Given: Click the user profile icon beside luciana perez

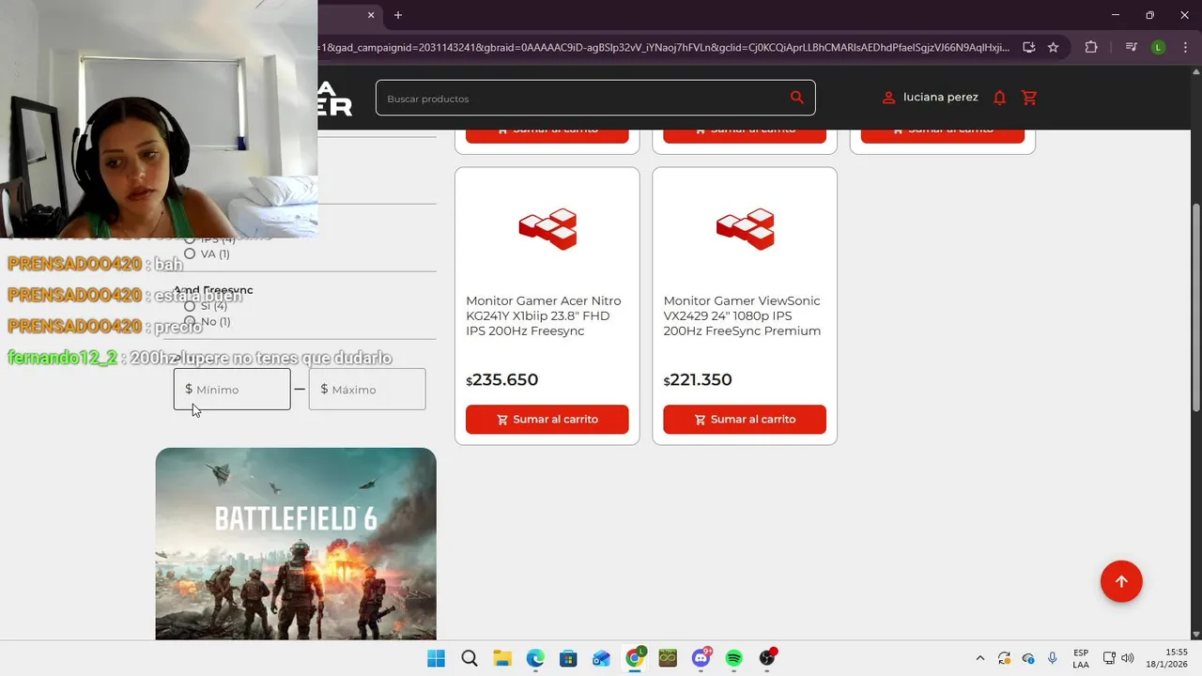Looking at the screenshot, I should click(x=888, y=98).
